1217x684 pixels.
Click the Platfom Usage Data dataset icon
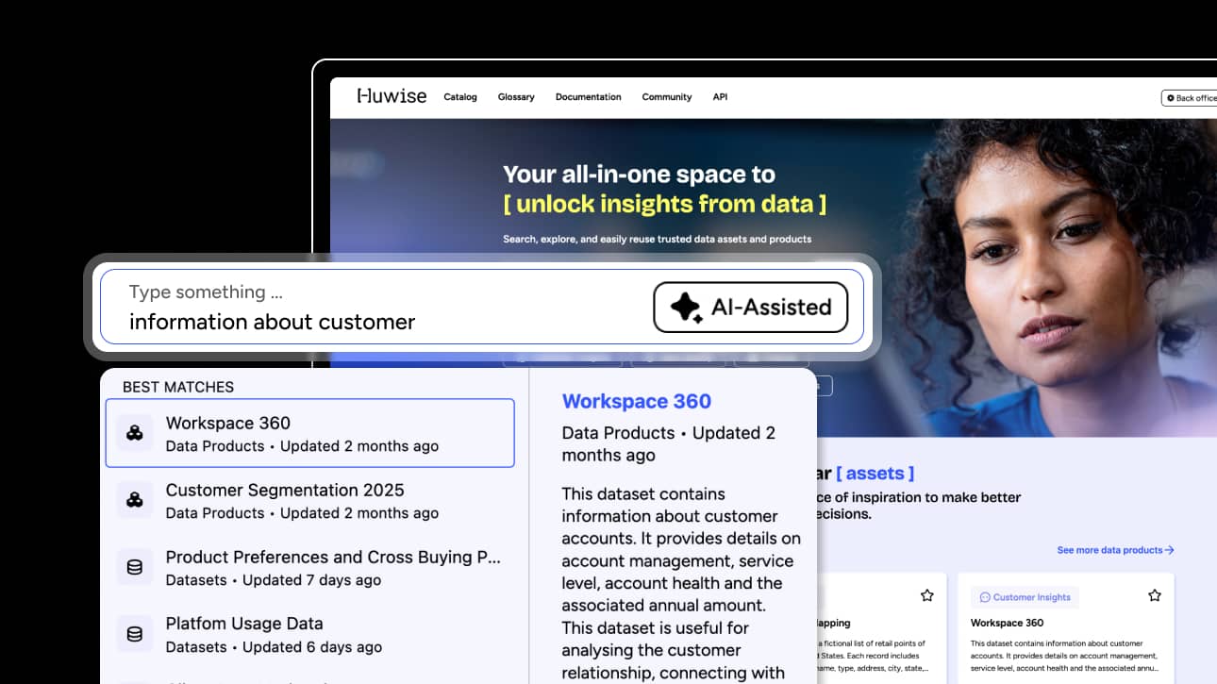tap(135, 634)
